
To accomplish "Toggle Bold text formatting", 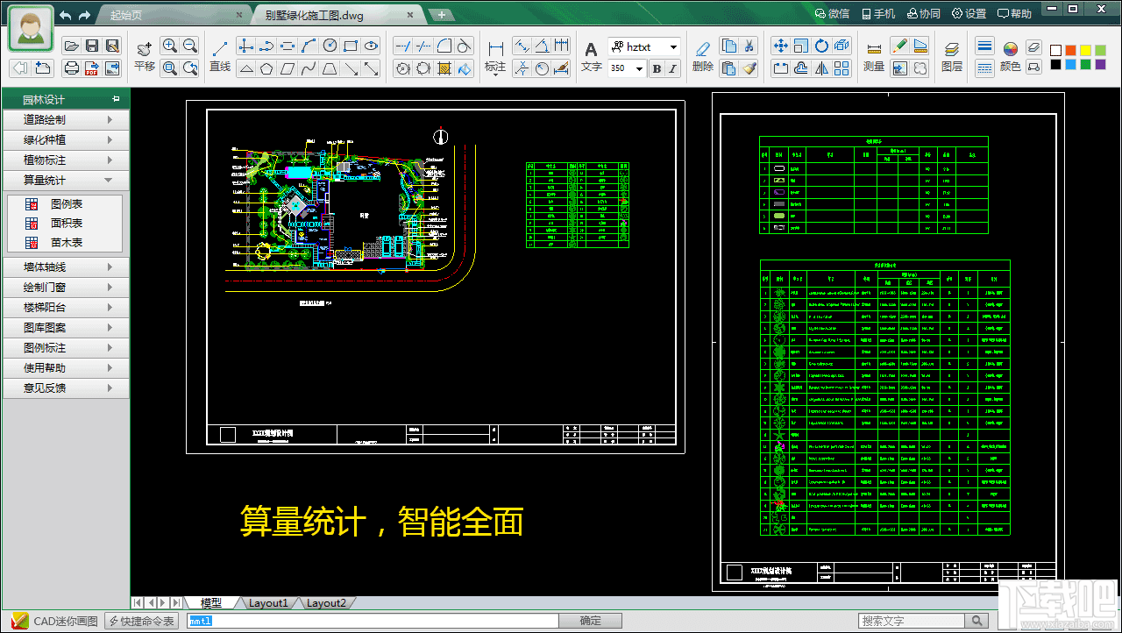I will 656,69.
